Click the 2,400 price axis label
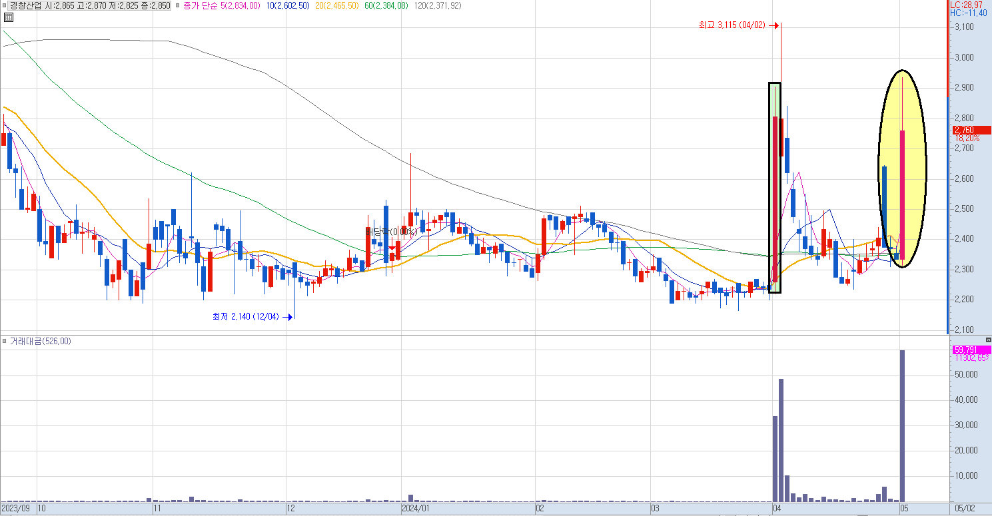Screen dimensions: 992x516 pyautogui.click(x=965, y=239)
